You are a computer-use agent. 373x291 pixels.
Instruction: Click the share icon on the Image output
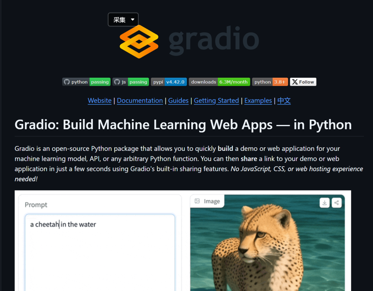[336, 203]
